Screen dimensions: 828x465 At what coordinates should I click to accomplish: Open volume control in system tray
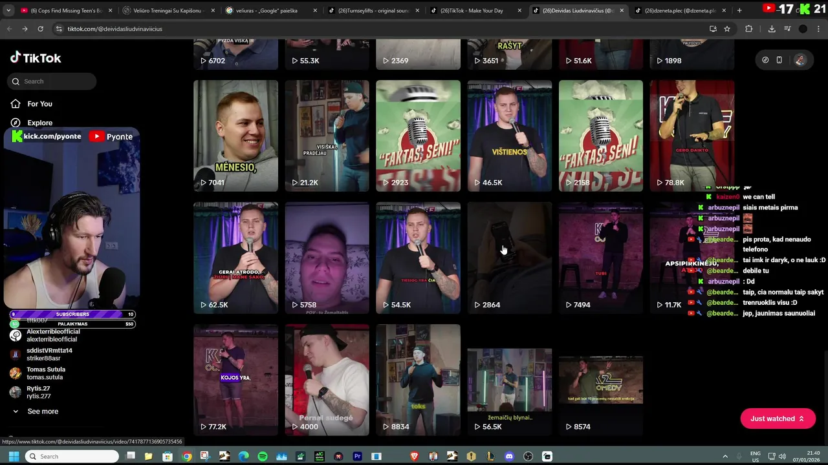pyautogui.click(x=781, y=457)
